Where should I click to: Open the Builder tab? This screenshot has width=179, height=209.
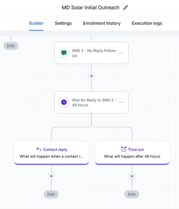(36, 23)
